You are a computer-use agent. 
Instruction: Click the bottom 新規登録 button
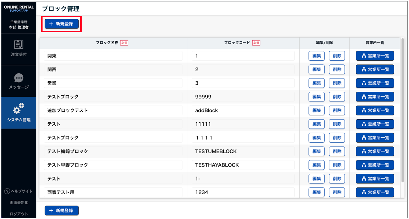tap(61, 210)
